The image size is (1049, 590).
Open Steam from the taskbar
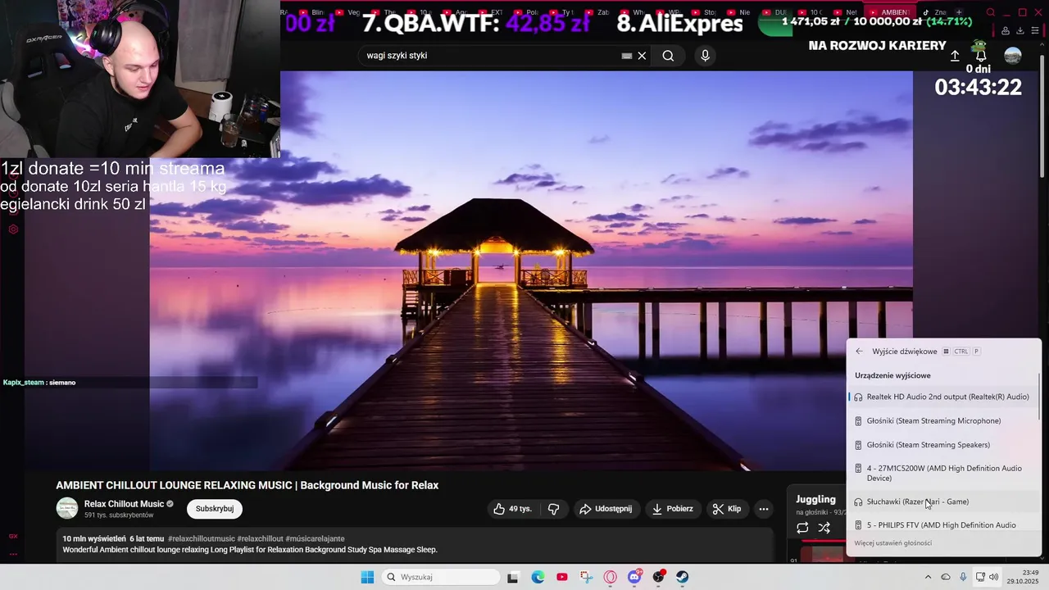(x=682, y=577)
